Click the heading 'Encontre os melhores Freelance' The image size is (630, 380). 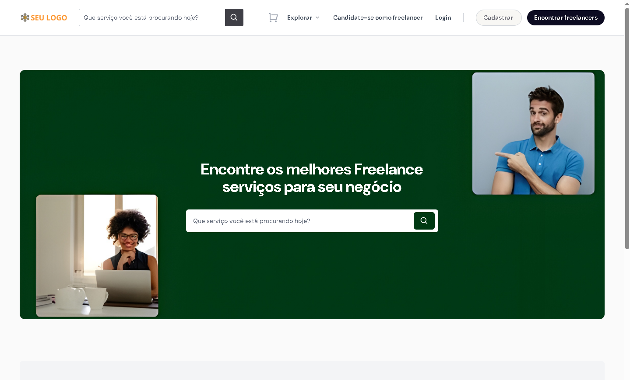click(311, 169)
